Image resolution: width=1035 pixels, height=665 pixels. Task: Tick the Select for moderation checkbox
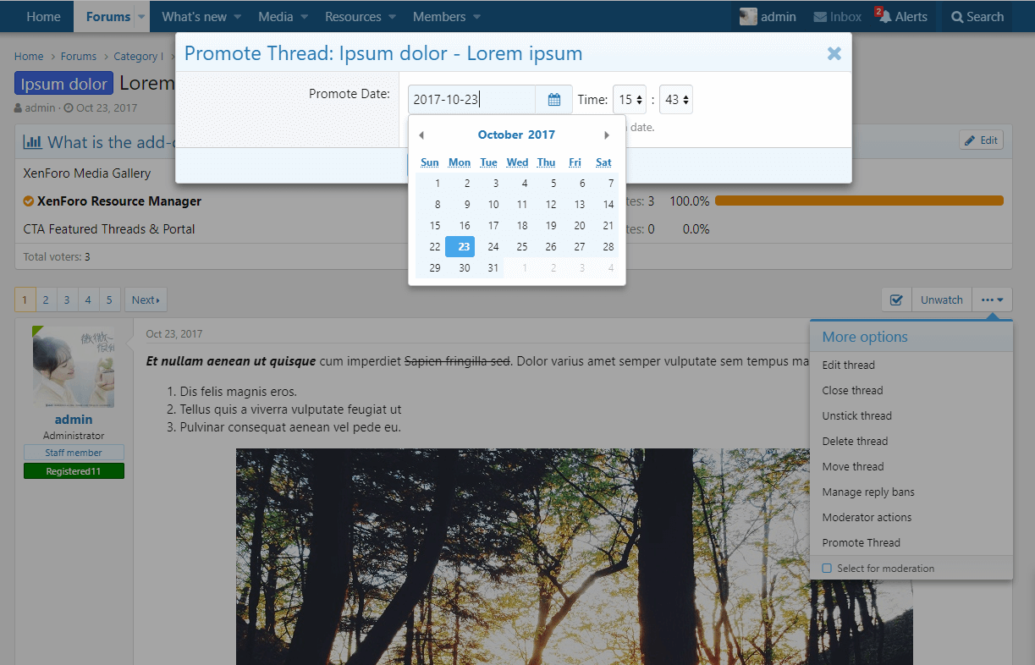828,569
